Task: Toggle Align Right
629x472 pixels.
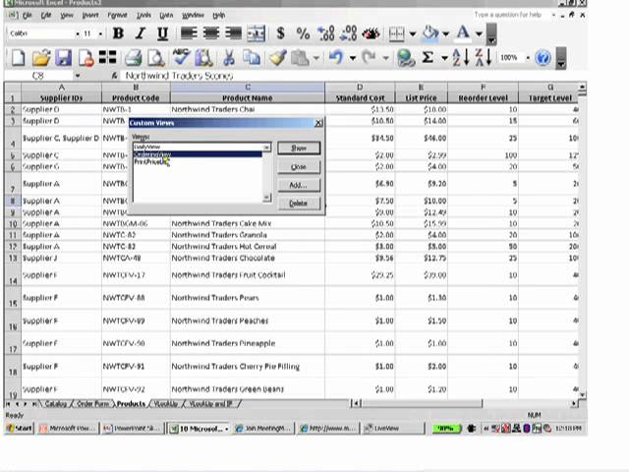Action: pyautogui.click(x=234, y=33)
